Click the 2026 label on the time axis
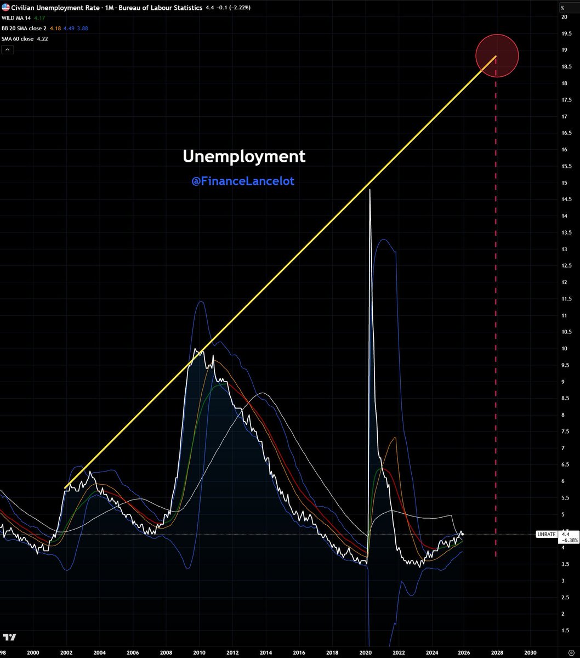This screenshot has height=658, width=580. (464, 653)
